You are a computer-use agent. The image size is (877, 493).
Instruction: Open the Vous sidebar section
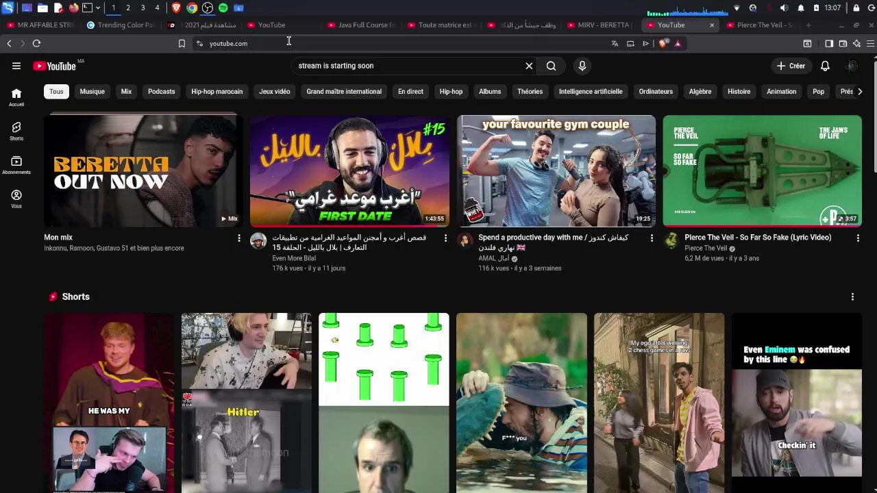point(16,199)
